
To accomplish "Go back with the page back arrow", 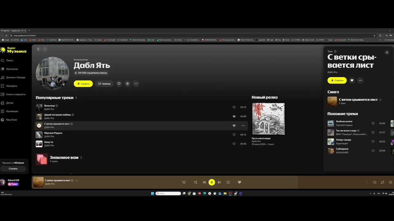I will point(38,49).
